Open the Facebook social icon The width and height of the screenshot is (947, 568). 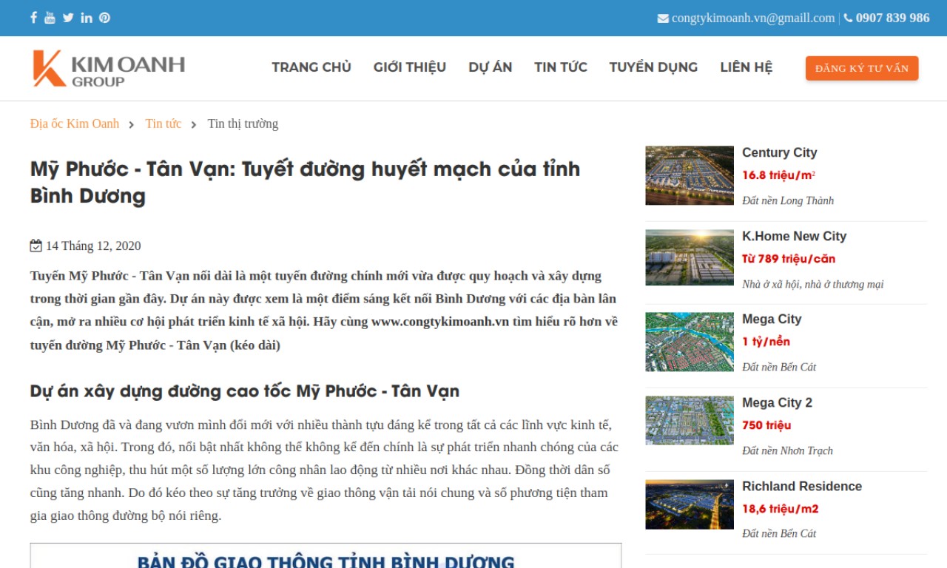(x=34, y=18)
